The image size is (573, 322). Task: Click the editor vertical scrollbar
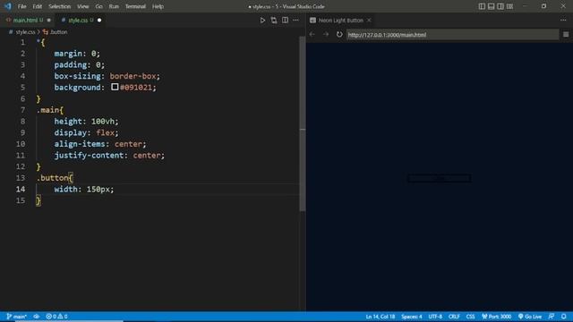pyautogui.click(x=303, y=124)
